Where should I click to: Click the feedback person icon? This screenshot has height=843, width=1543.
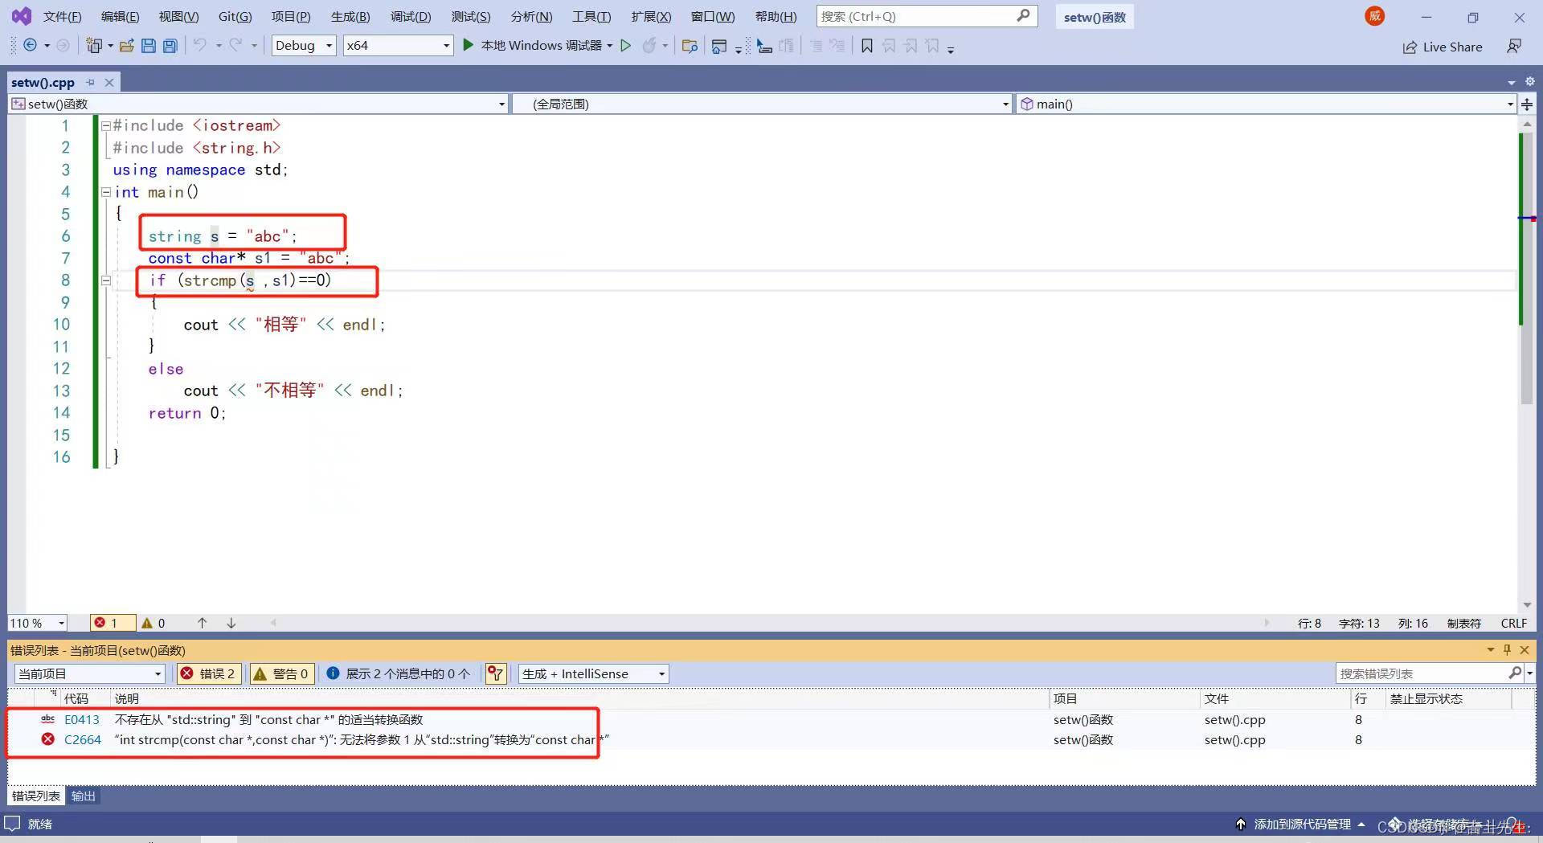tap(1514, 47)
